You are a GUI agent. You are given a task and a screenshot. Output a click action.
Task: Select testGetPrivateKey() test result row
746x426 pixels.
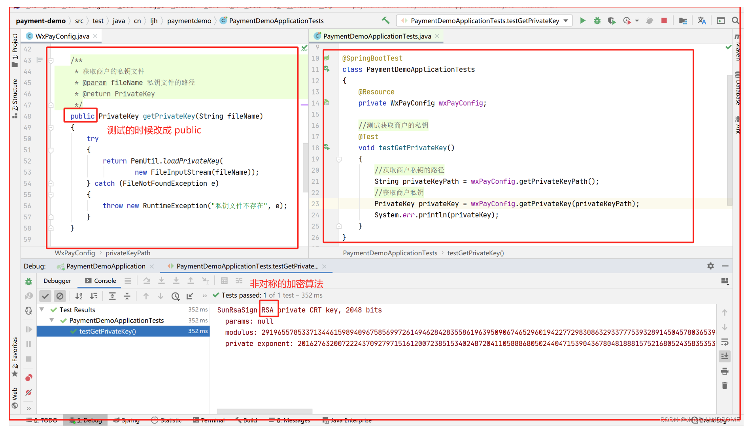123,331
